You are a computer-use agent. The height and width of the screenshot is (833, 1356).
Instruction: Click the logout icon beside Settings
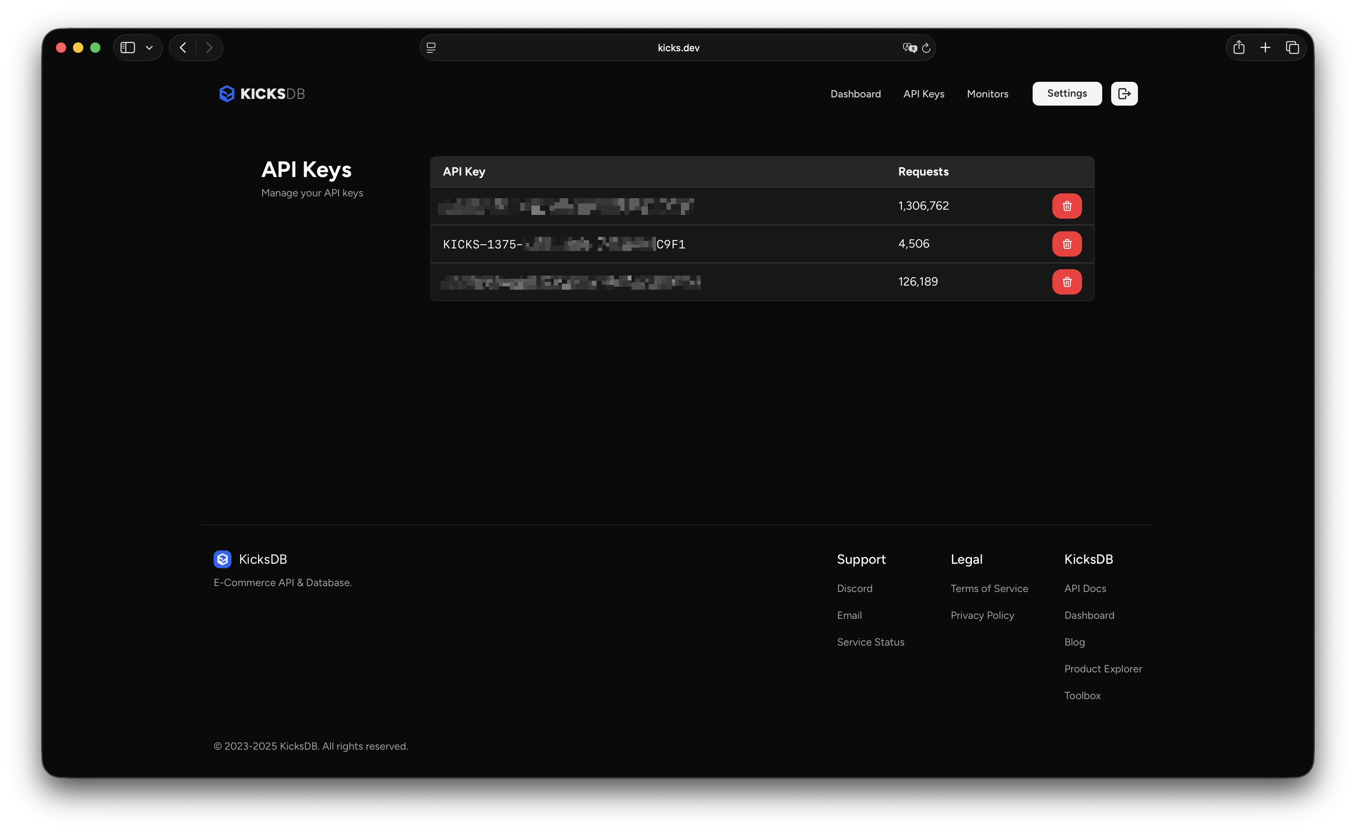[1124, 94]
